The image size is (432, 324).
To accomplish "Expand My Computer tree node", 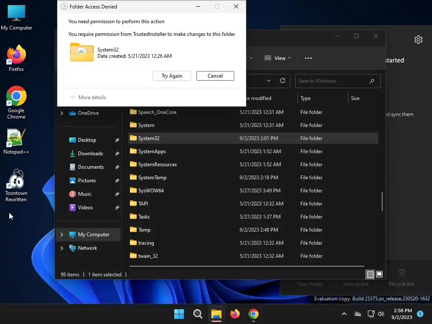I will (62, 235).
